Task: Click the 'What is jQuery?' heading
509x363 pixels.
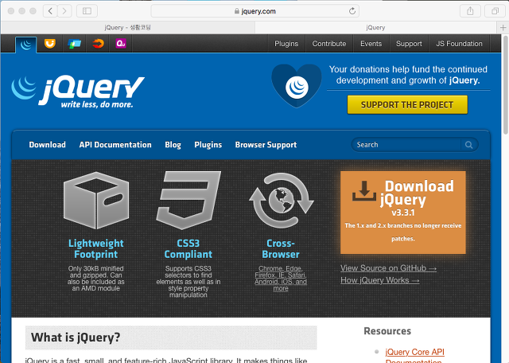Action: 76,338
